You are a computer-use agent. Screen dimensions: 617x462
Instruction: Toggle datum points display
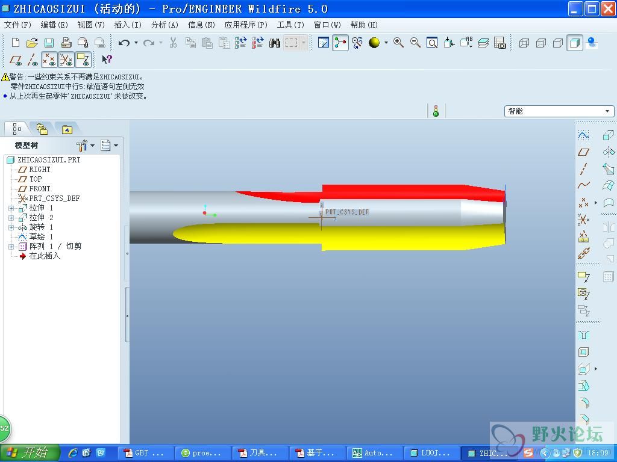pyautogui.click(x=49, y=60)
